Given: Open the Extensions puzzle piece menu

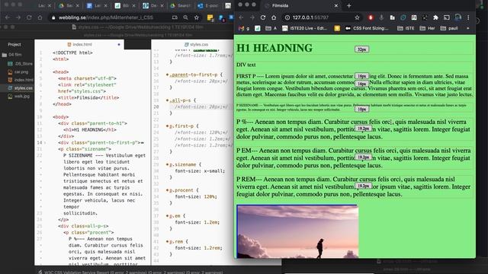Looking at the screenshot, I should tap(435, 18).
